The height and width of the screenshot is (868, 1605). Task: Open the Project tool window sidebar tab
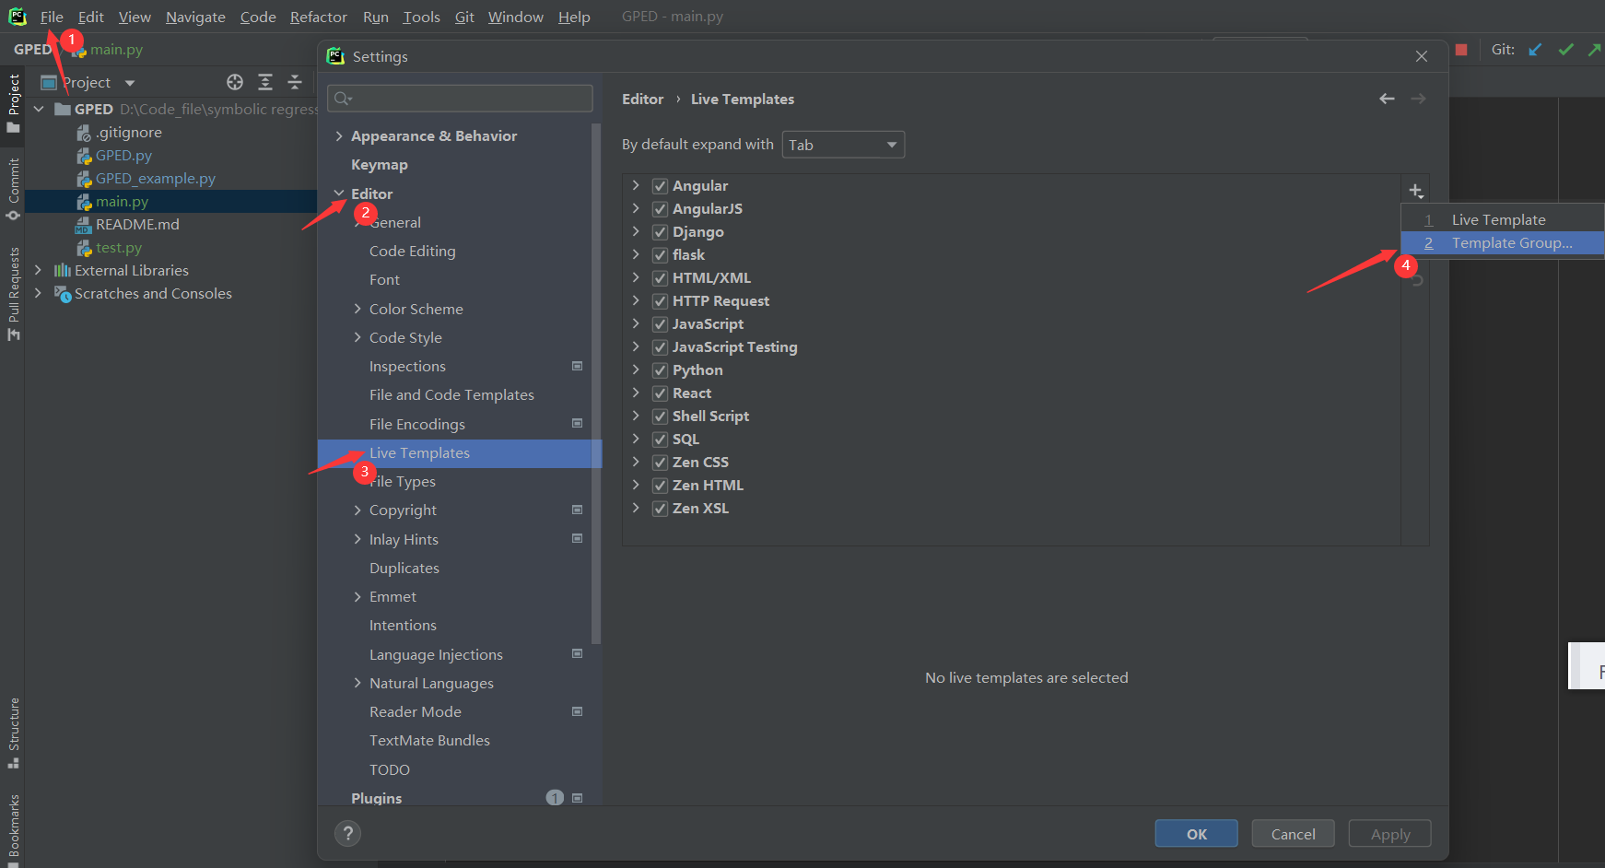pos(13,103)
